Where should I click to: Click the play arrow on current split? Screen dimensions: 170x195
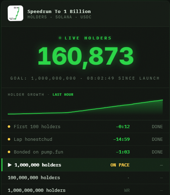10,165
